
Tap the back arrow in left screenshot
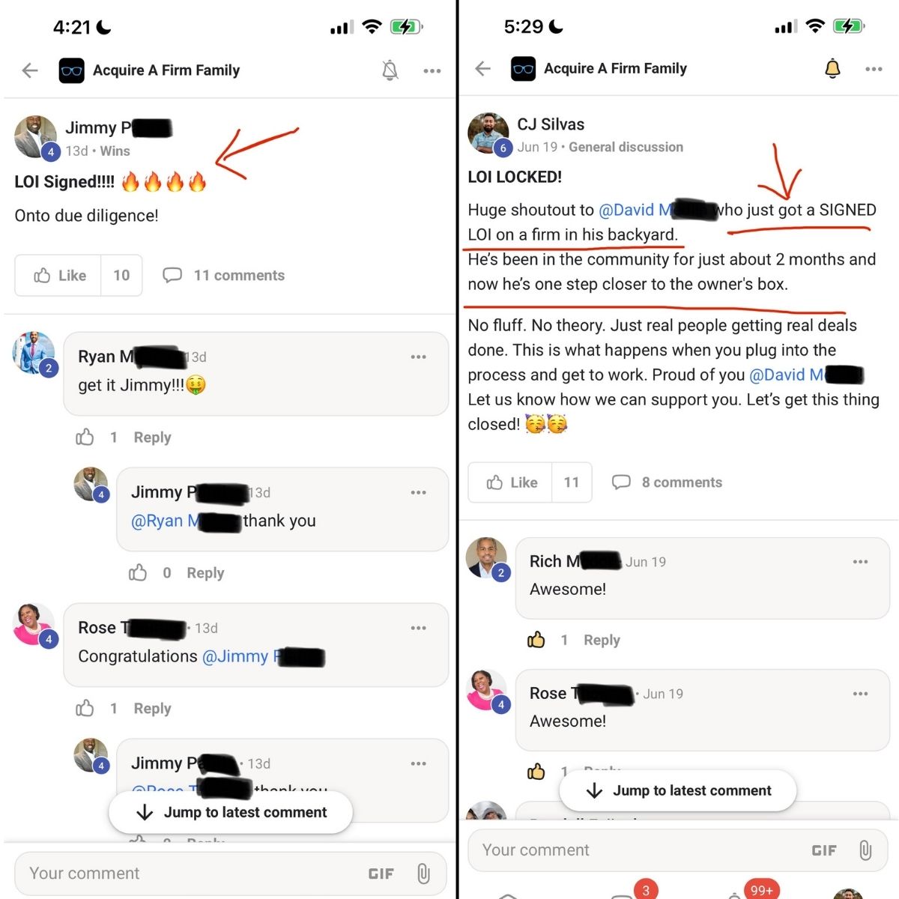coord(30,70)
